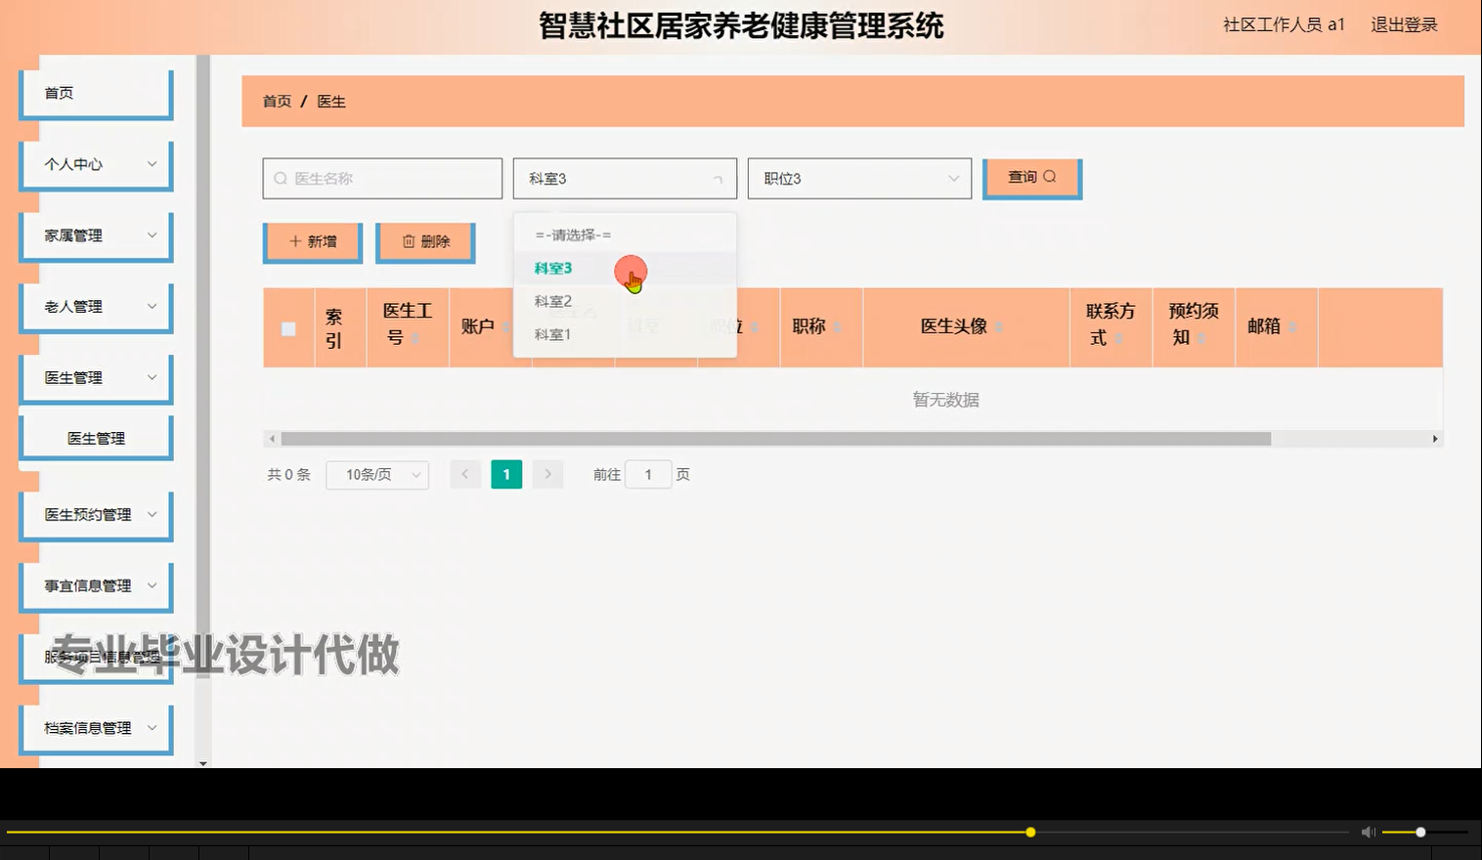Click the volume icon in the video controls
The height and width of the screenshot is (860, 1482).
(x=1368, y=832)
